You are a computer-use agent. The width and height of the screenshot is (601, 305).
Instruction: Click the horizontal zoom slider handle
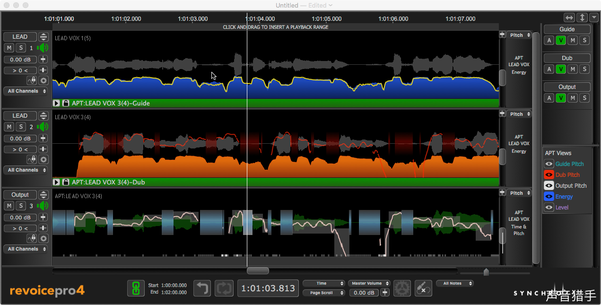(x=486, y=272)
